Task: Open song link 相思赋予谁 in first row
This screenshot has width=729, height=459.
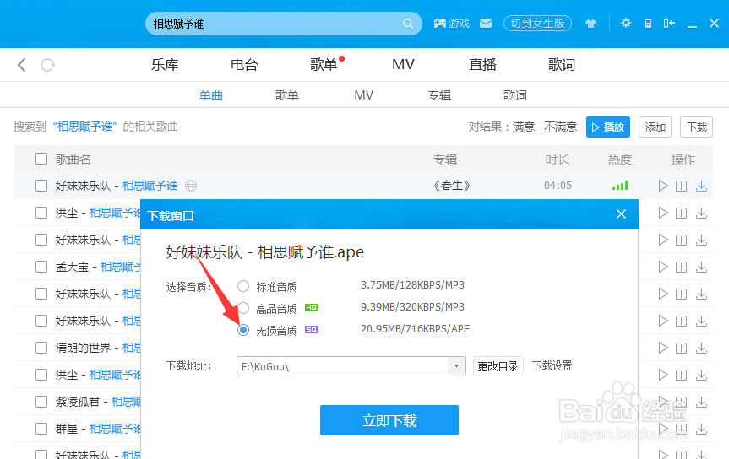Action: (150, 186)
